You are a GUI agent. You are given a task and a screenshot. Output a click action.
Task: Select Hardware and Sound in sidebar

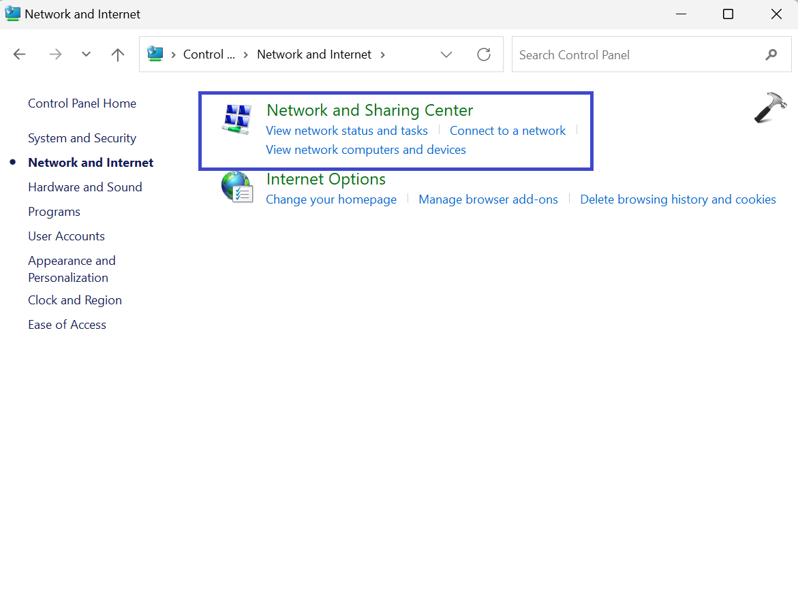click(85, 187)
